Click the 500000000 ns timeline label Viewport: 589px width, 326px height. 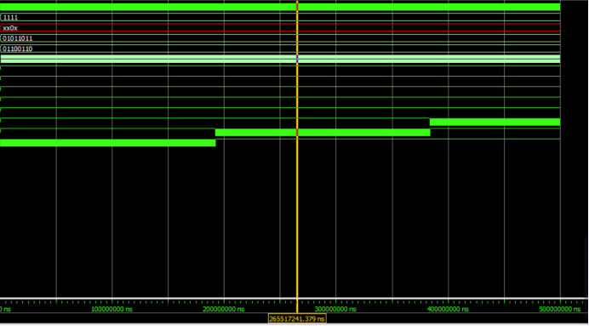click(560, 309)
